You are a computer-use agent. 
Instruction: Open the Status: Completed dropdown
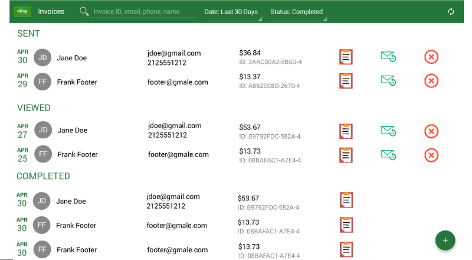299,13
